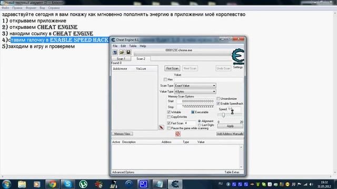This screenshot has height=189, width=337.
Task: Open the Edit menu in Cheat Engine
Action: coord(123,46)
